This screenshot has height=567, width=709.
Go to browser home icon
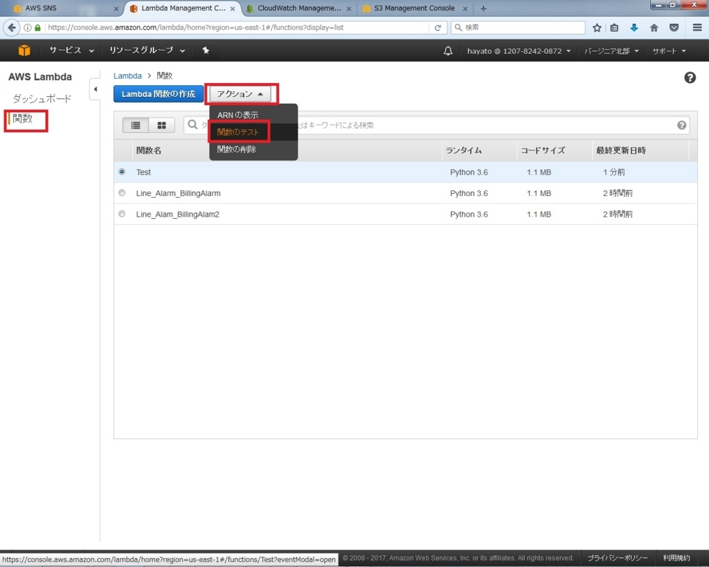[654, 28]
